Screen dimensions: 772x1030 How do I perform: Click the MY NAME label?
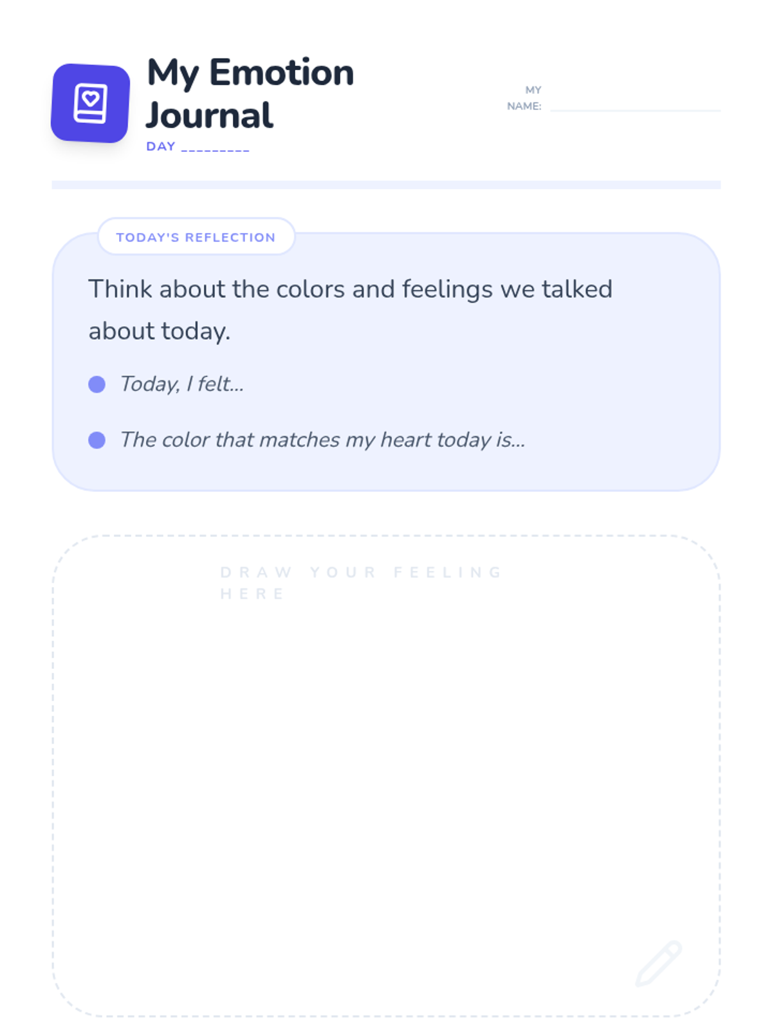pos(524,98)
